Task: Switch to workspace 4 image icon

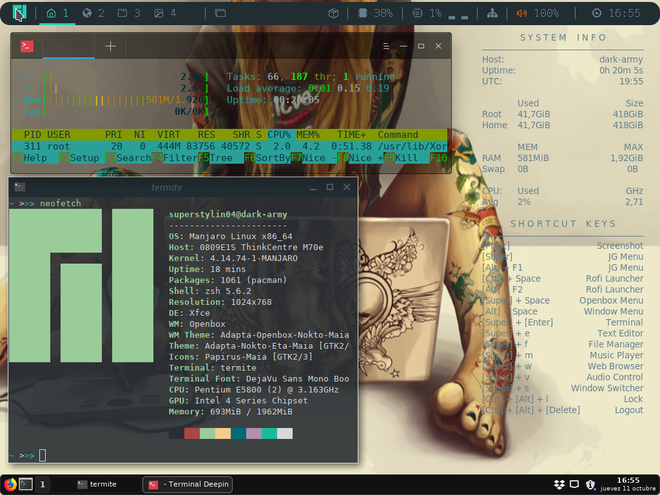Action: pyautogui.click(x=159, y=13)
